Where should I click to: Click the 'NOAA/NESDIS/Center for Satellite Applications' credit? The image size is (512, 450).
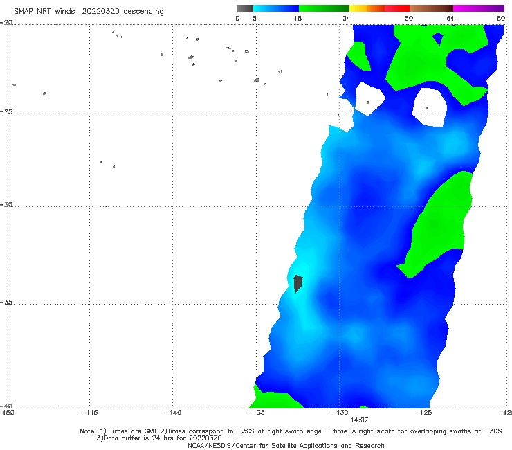click(x=286, y=445)
